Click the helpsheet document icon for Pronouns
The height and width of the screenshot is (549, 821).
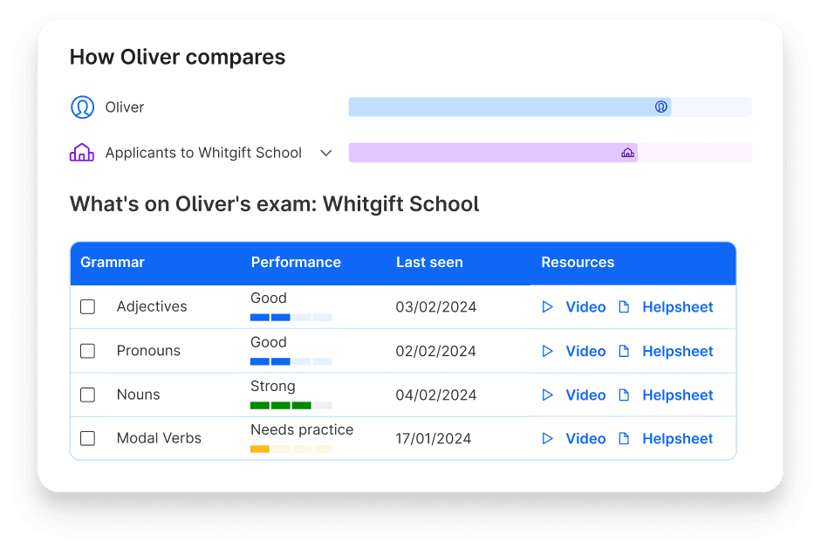[x=624, y=351]
